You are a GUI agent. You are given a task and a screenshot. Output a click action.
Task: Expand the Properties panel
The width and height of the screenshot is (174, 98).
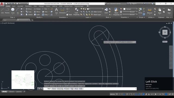coord(125,17)
